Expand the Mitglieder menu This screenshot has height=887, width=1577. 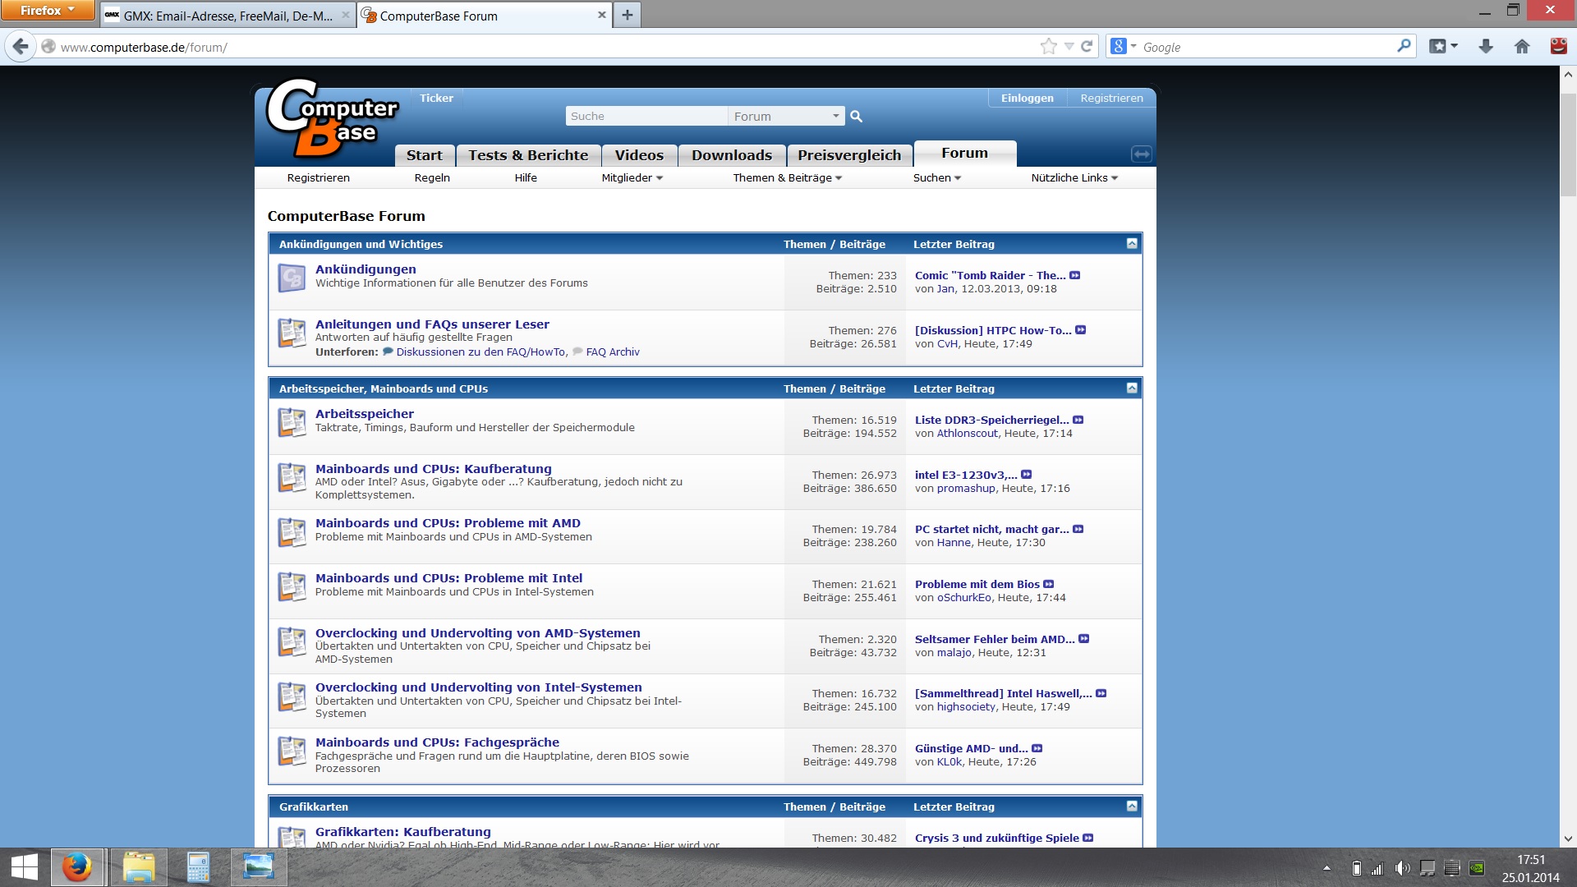pos(632,178)
